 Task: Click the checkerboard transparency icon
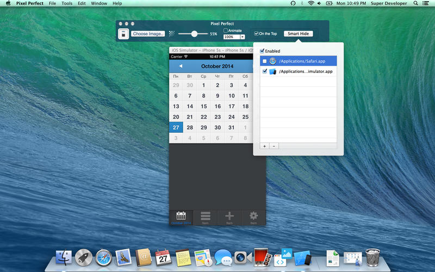172,34
